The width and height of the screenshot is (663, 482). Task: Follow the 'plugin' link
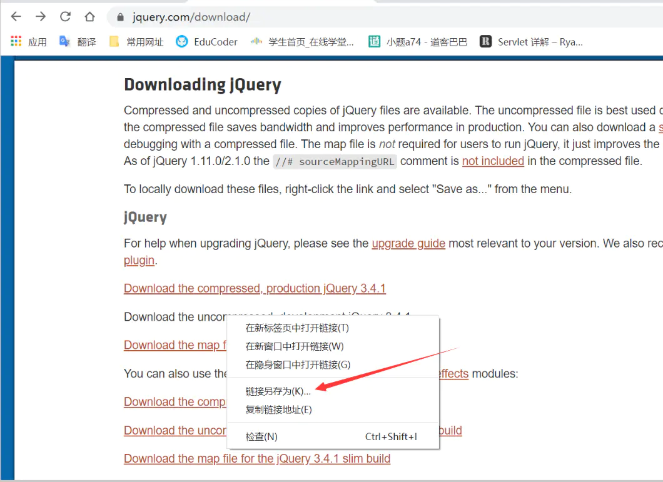point(139,261)
